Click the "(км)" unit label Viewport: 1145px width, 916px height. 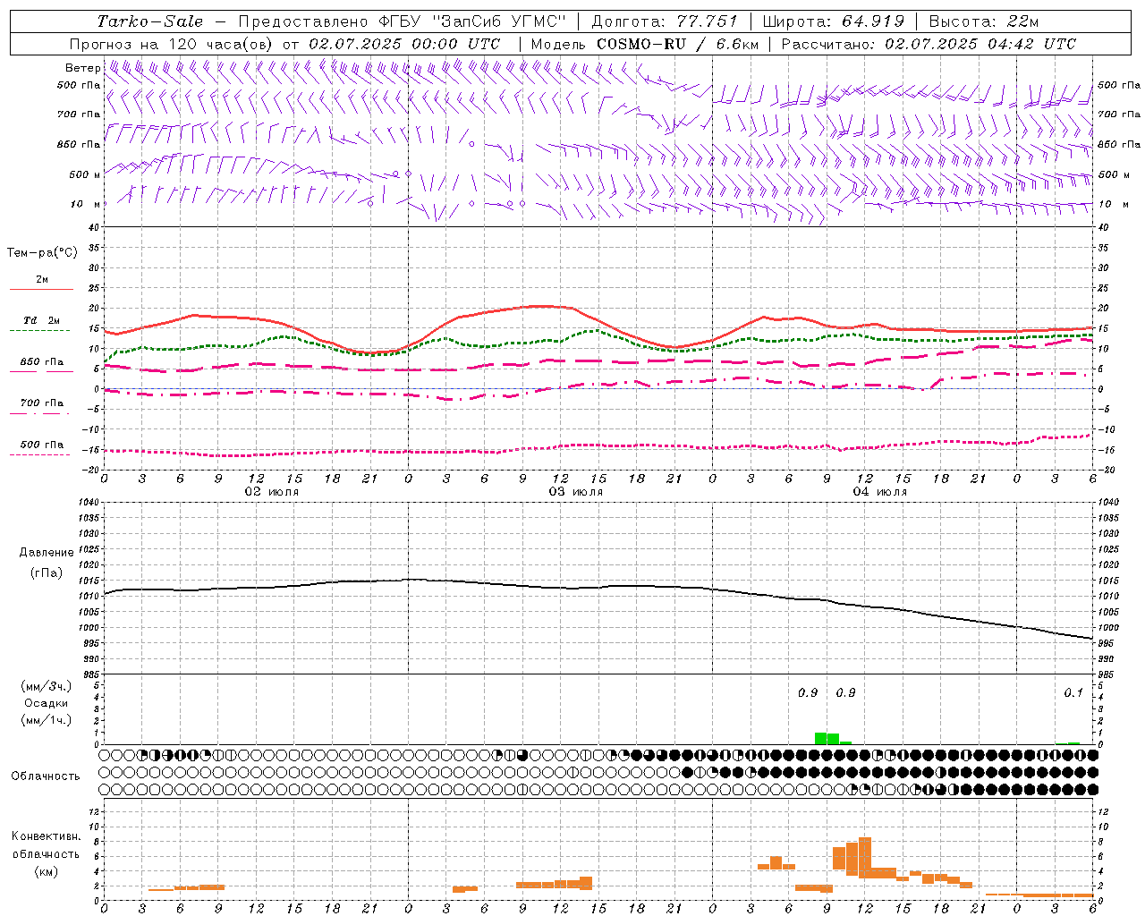tap(47, 871)
